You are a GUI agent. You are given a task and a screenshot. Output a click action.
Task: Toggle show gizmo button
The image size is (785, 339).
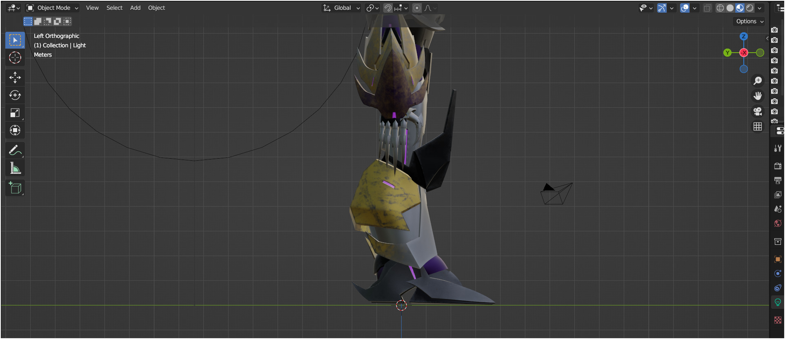coord(662,8)
